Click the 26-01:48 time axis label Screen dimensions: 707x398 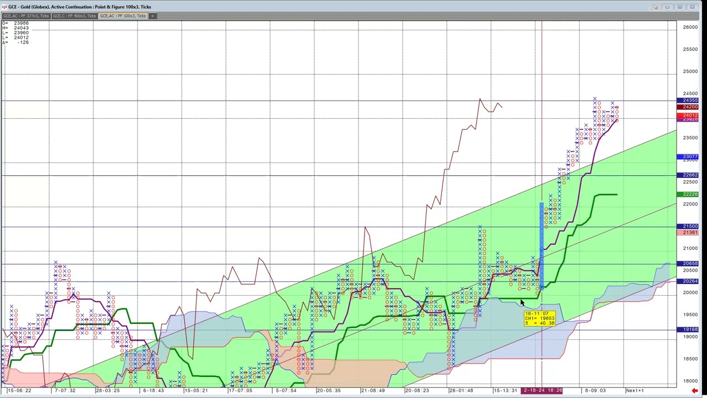pyautogui.click(x=461, y=391)
